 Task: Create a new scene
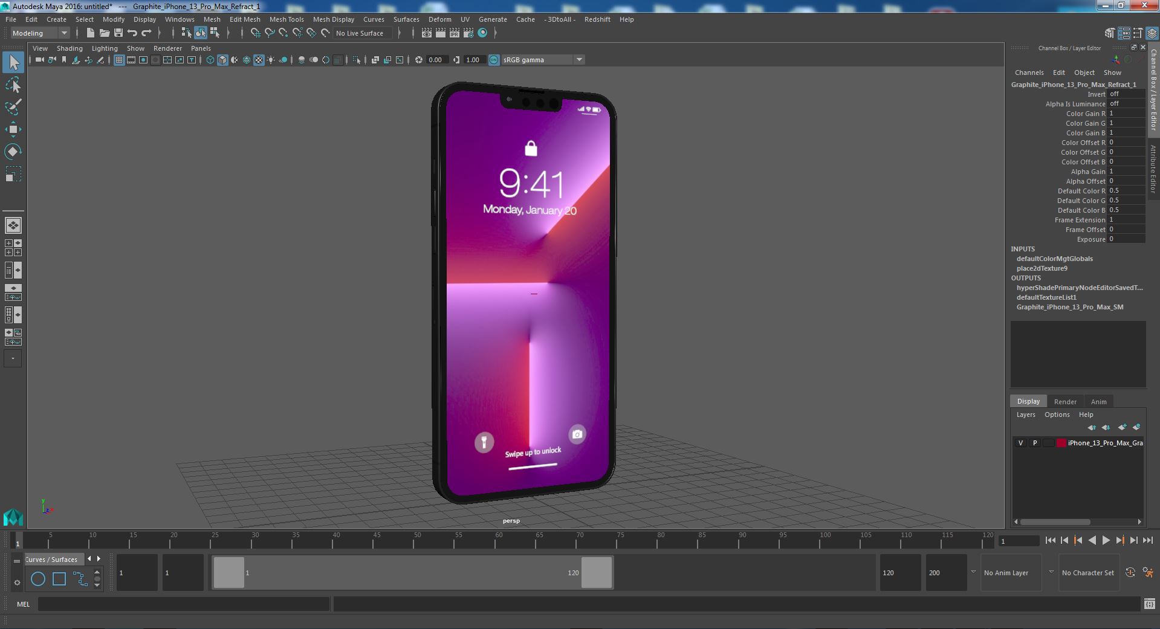coord(90,33)
